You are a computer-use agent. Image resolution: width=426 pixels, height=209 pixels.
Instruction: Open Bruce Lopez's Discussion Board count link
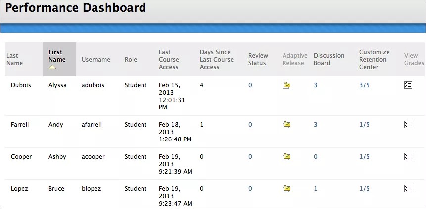click(x=315, y=189)
